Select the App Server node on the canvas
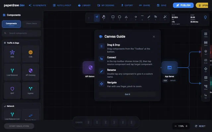The height and width of the screenshot is (132, 212). [169, 68]
